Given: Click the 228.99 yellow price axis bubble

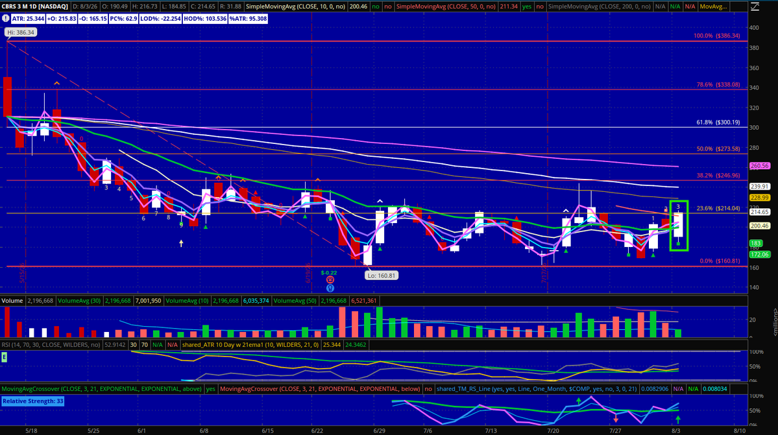Looking at the screenshot, I should [760, 197].
